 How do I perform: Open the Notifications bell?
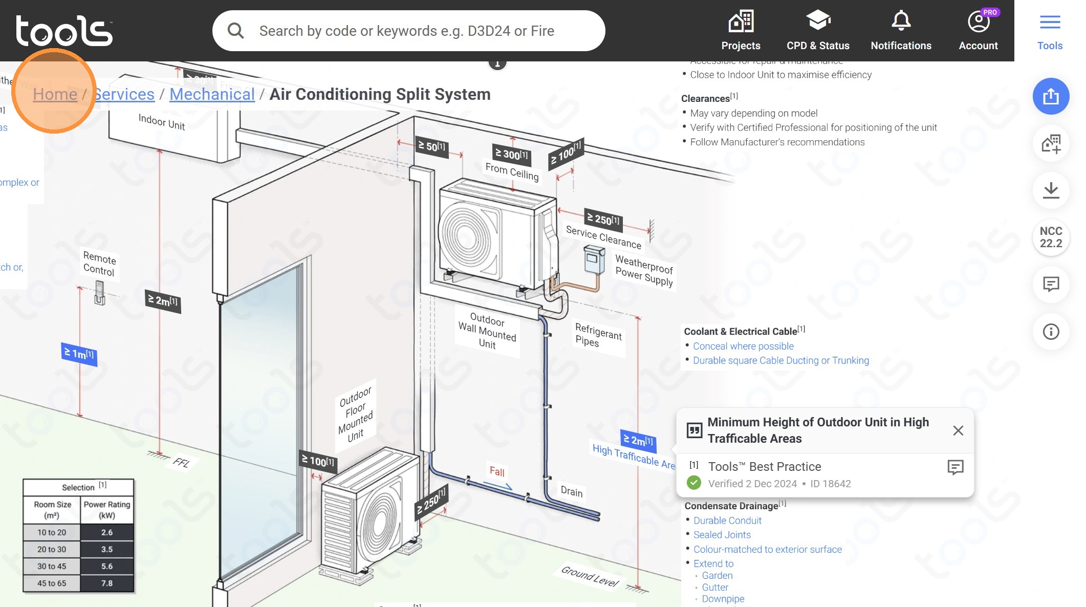pyautogui.click(x=901, y=31)
